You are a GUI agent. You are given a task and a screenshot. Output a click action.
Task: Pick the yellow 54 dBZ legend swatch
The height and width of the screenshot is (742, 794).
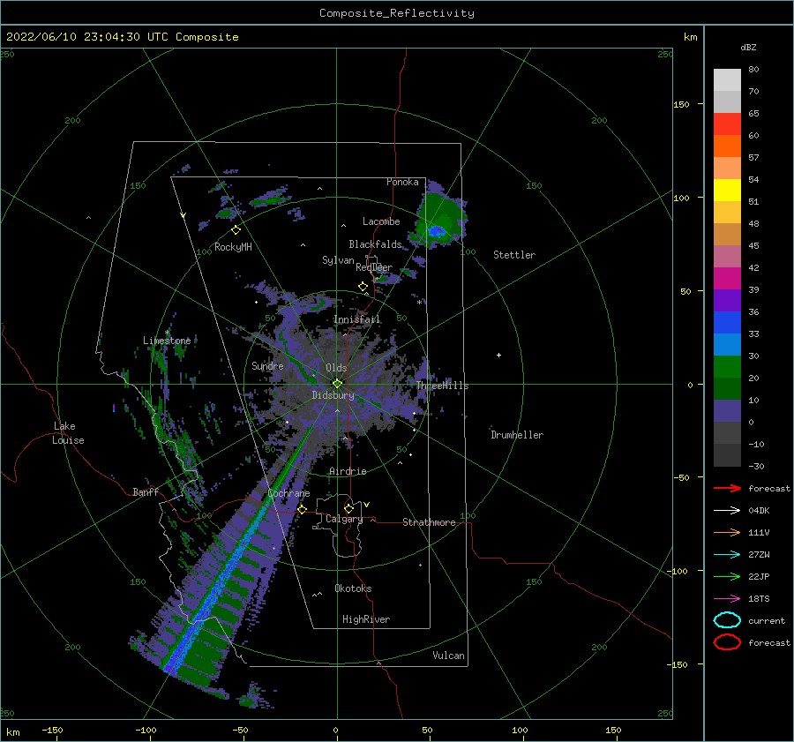click(727, 190)
